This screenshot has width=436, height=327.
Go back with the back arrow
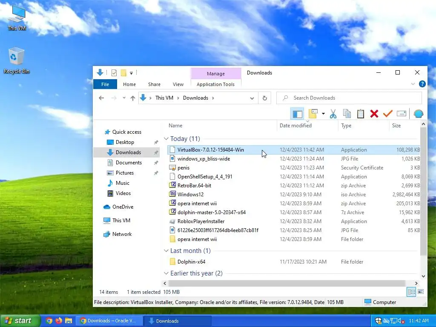coord(101,98)
